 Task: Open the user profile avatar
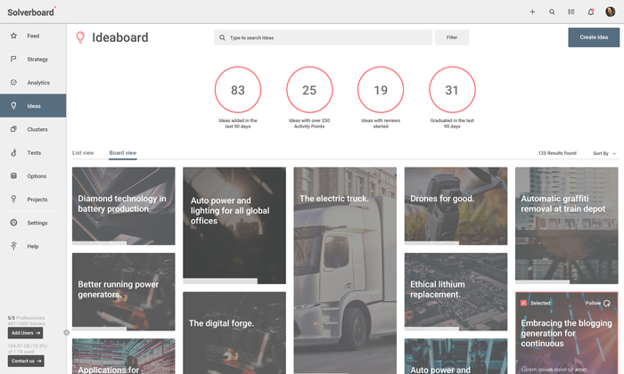coord(611,12)
